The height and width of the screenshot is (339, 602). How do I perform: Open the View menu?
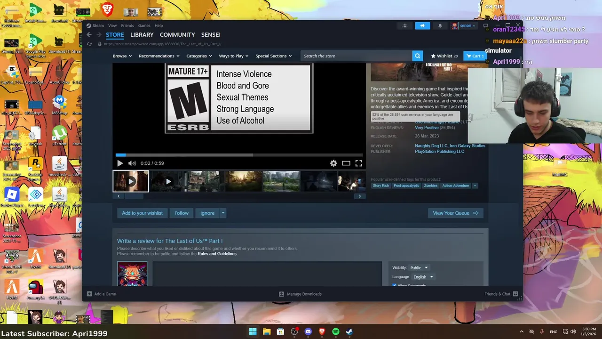click(x=112, y=26)
